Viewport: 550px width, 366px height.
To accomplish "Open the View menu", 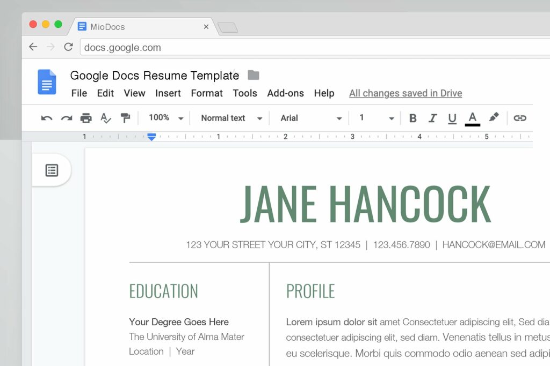I will pyautogui.click(x=134, y=93).
